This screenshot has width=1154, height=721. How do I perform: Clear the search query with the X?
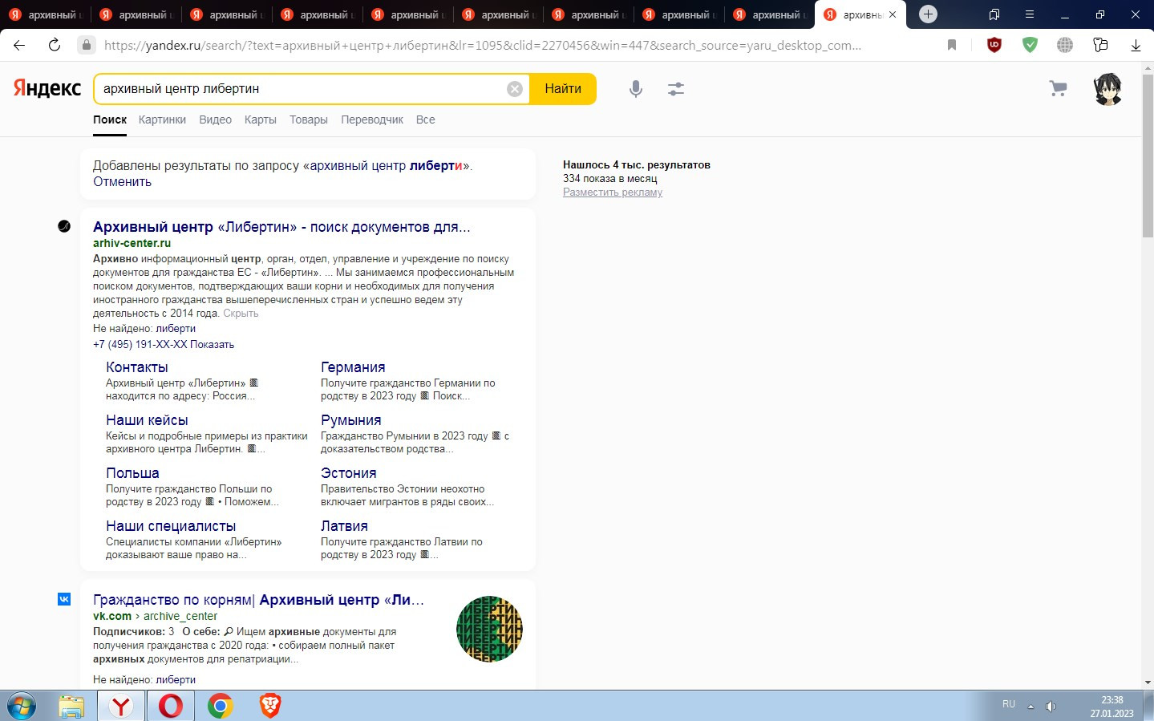tap(515, 89)
